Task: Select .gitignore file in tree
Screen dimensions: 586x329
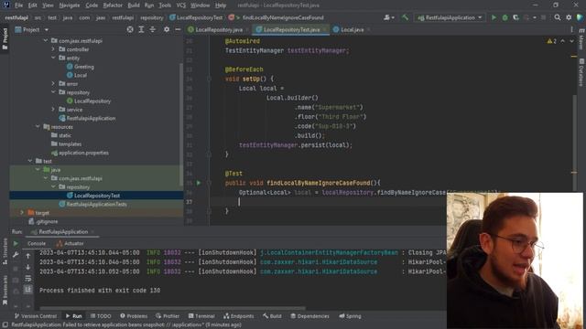Action: [43, 221]
